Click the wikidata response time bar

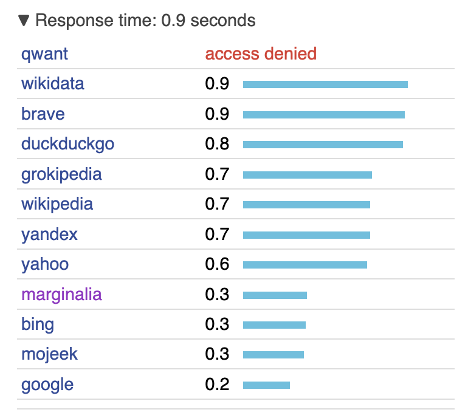click(x=325, y=84)
